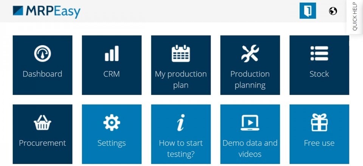Click the Free use gift icon

pyautogui.click(x=319, y=123)
